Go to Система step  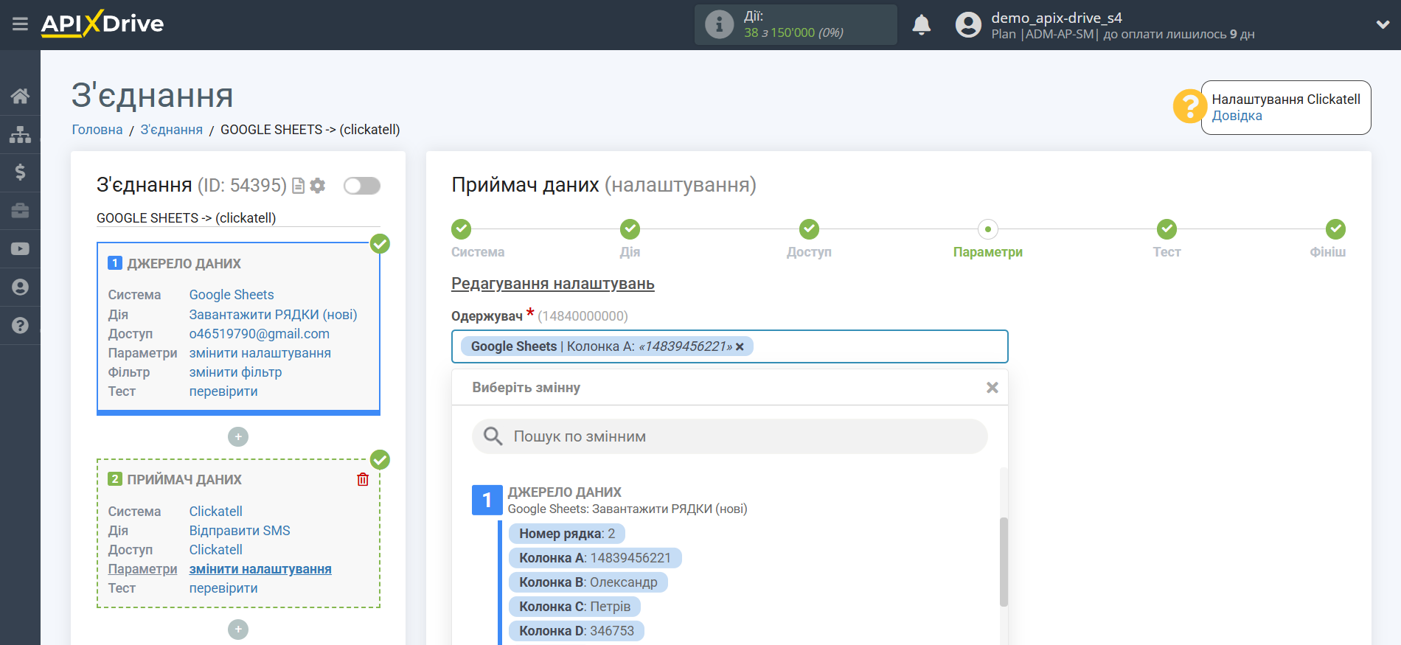click(462, 229)
